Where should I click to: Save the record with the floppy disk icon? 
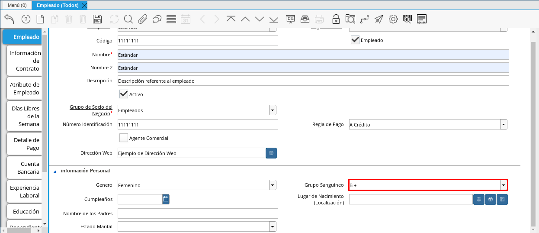pyautogui.click(x=97, y=19)
